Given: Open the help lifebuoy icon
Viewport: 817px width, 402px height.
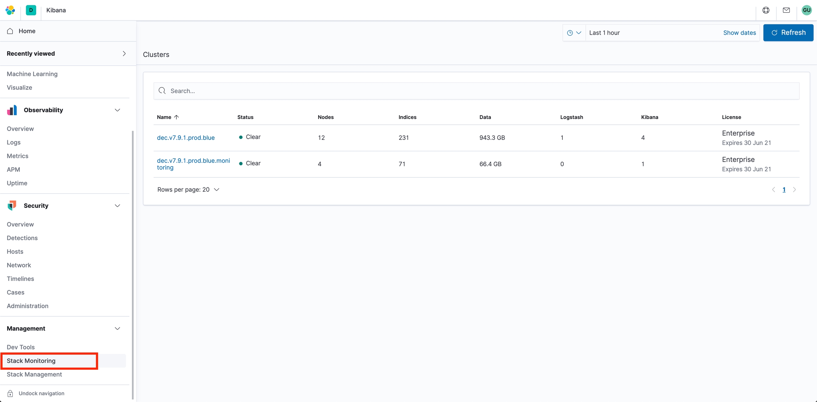Looking at the screenshot, I should point(766,10).
